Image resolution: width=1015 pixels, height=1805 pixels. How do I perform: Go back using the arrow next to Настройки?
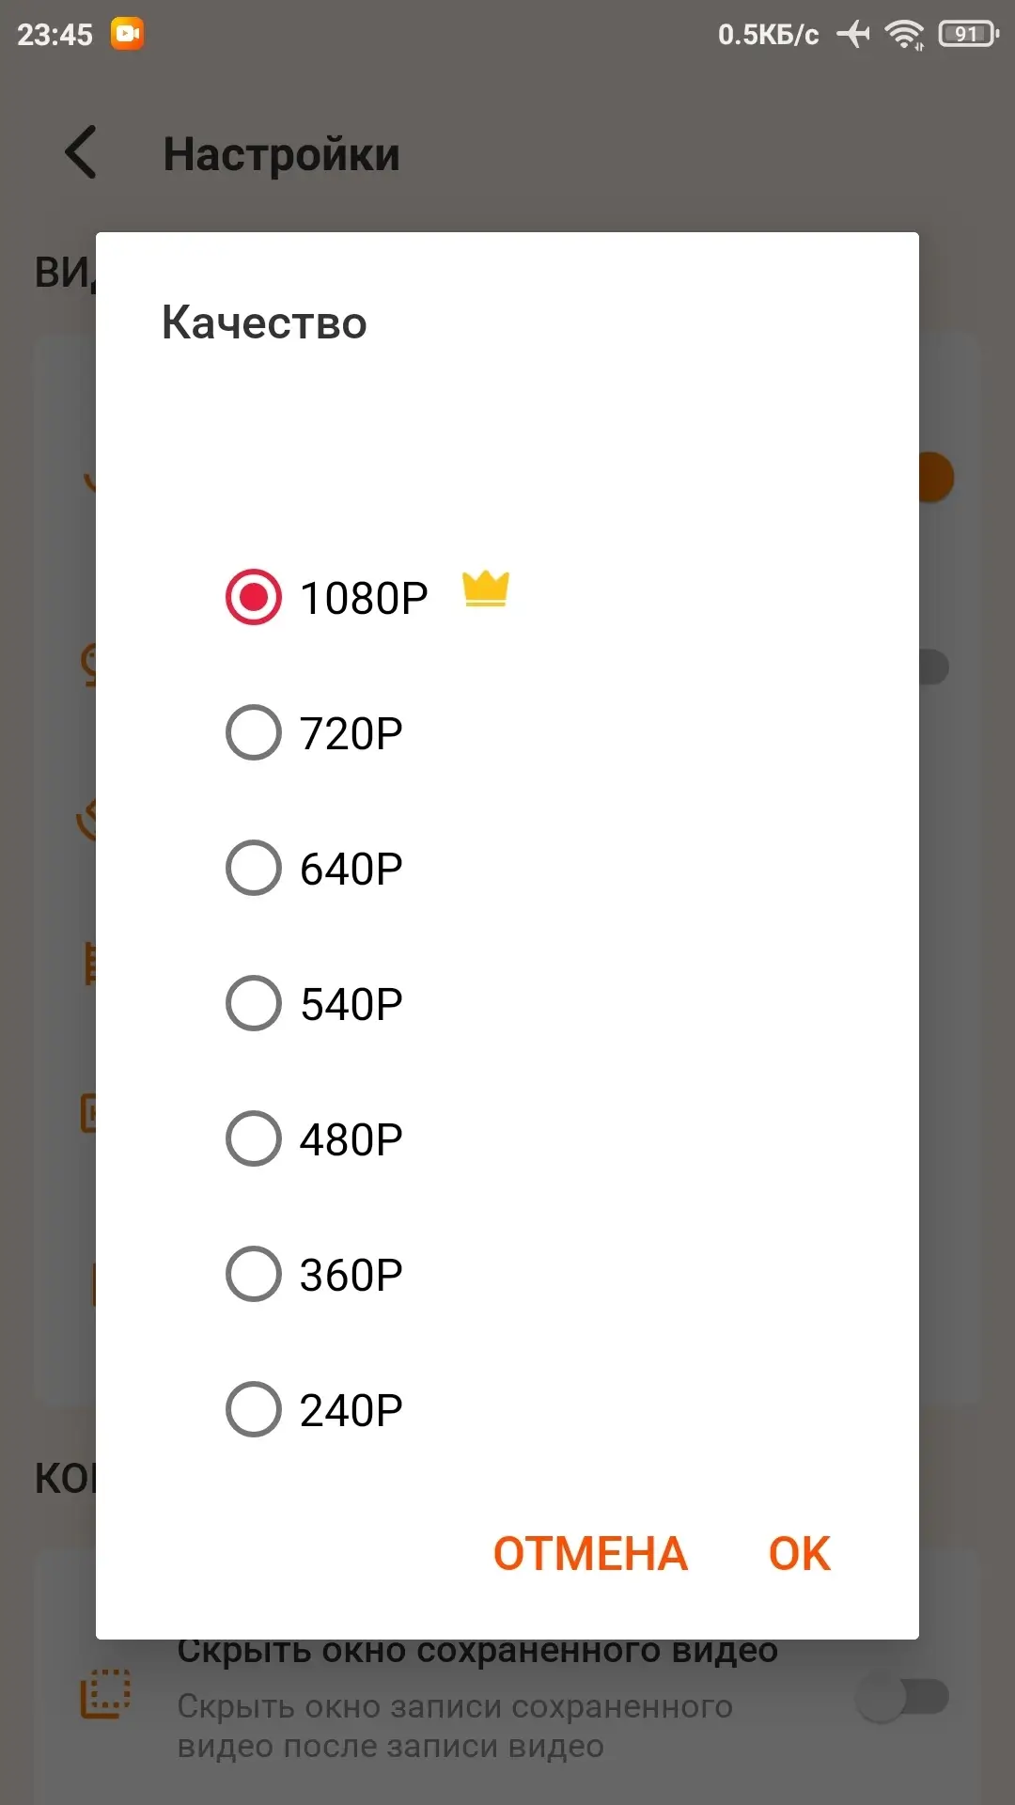click(82, 152)
